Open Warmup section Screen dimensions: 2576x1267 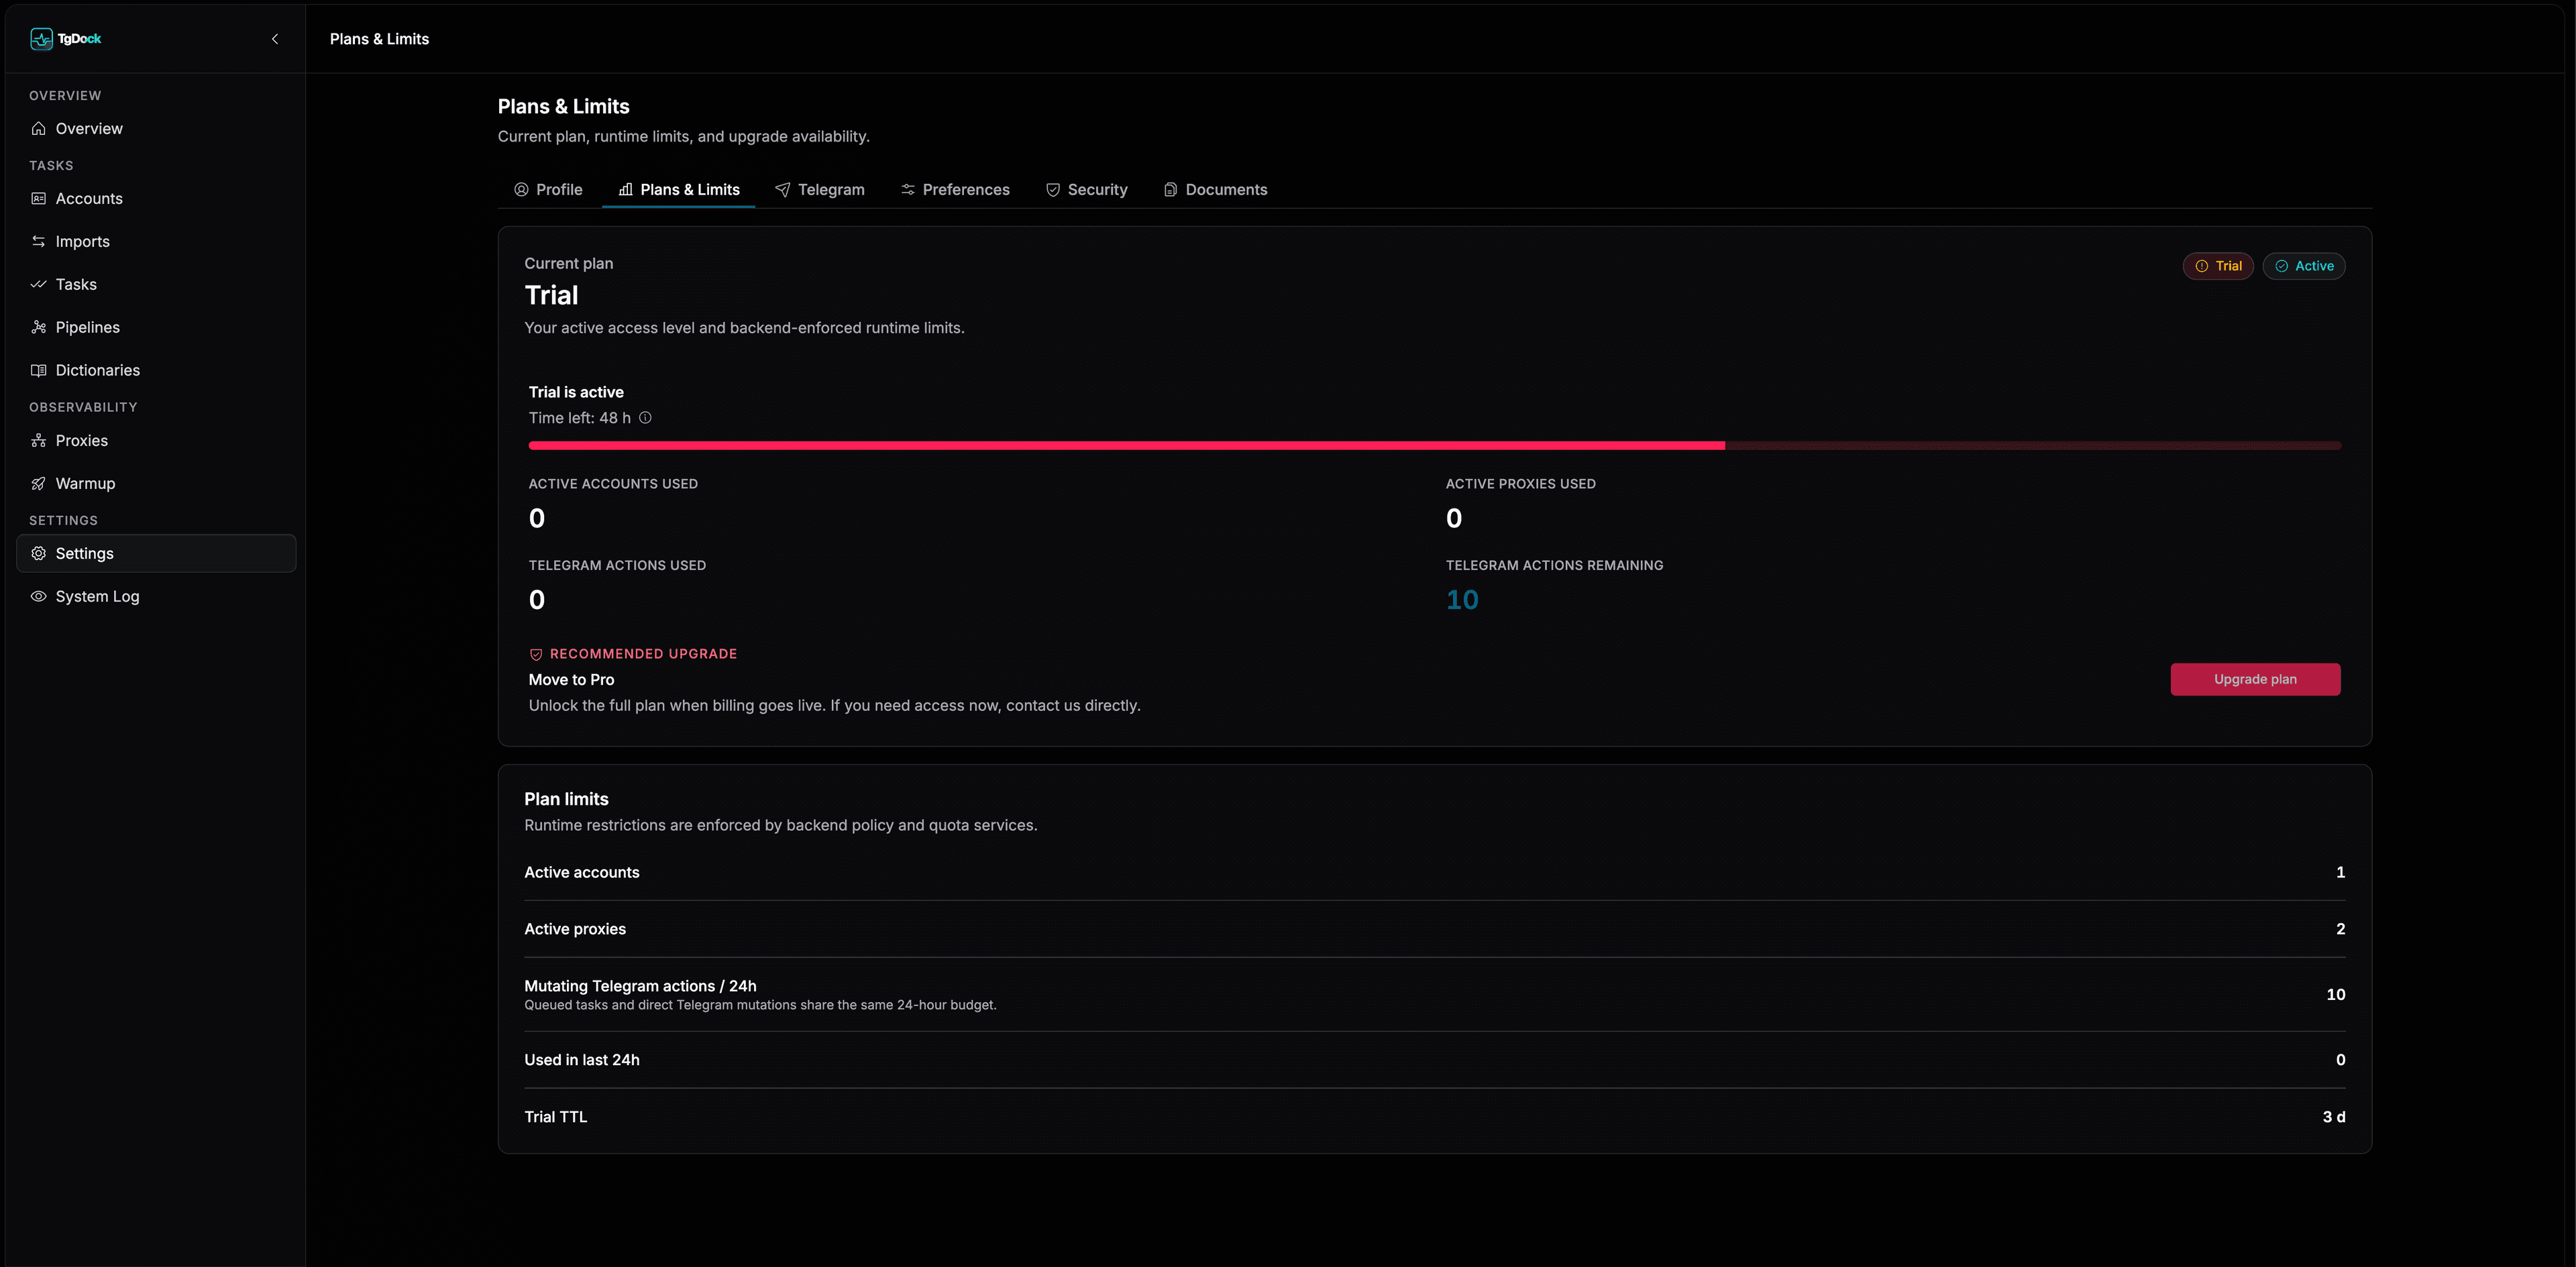156,483
